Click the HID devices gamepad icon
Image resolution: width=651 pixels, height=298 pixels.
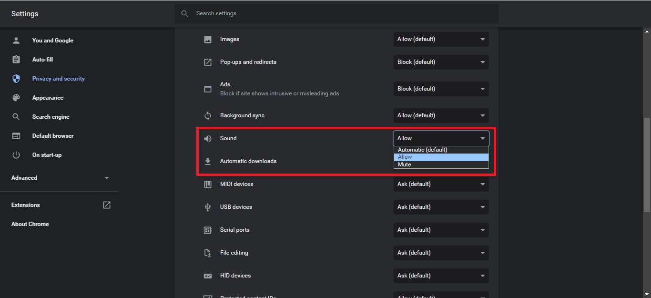point(208,276)
